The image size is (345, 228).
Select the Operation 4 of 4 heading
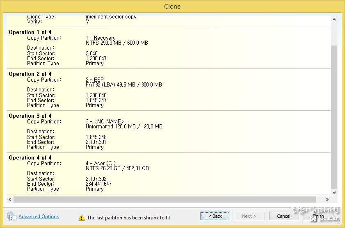coord(30,158)
